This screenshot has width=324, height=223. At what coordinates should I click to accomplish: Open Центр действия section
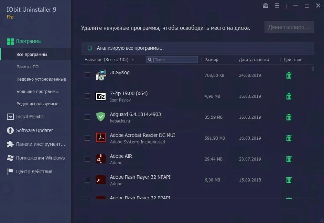coord(34,172)
